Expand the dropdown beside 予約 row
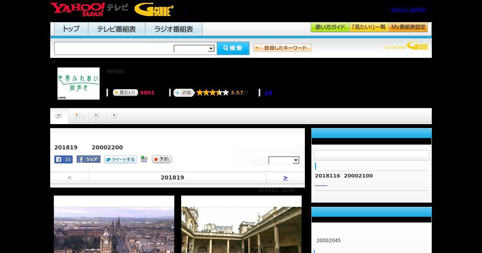This screenshot has width=482, height=253. pyautogui.click(x=284, y=160)
